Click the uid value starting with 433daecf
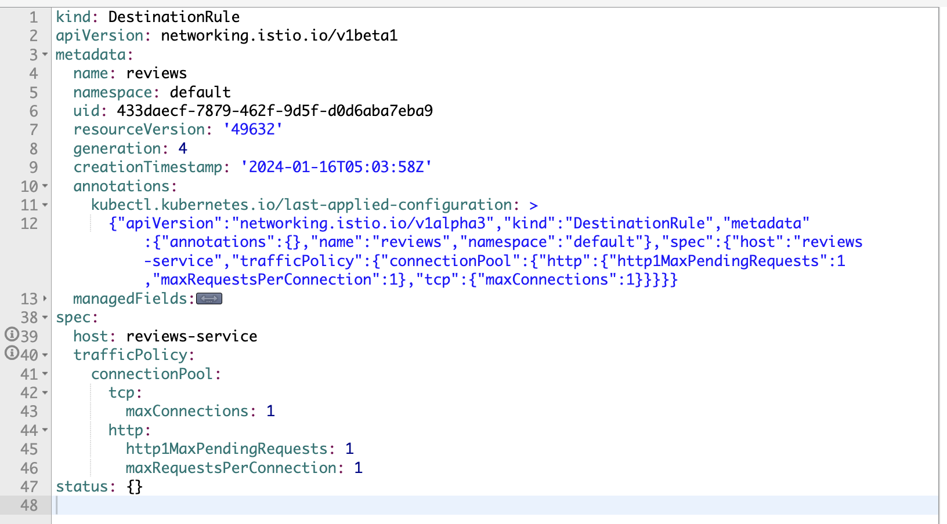 (x=275, y=111)
